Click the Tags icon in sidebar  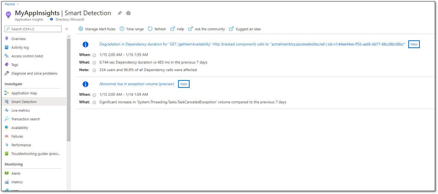pos(7,65)
